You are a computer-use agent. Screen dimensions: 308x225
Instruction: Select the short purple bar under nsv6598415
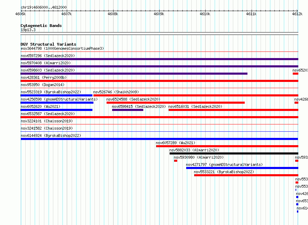tap(128, 110)
